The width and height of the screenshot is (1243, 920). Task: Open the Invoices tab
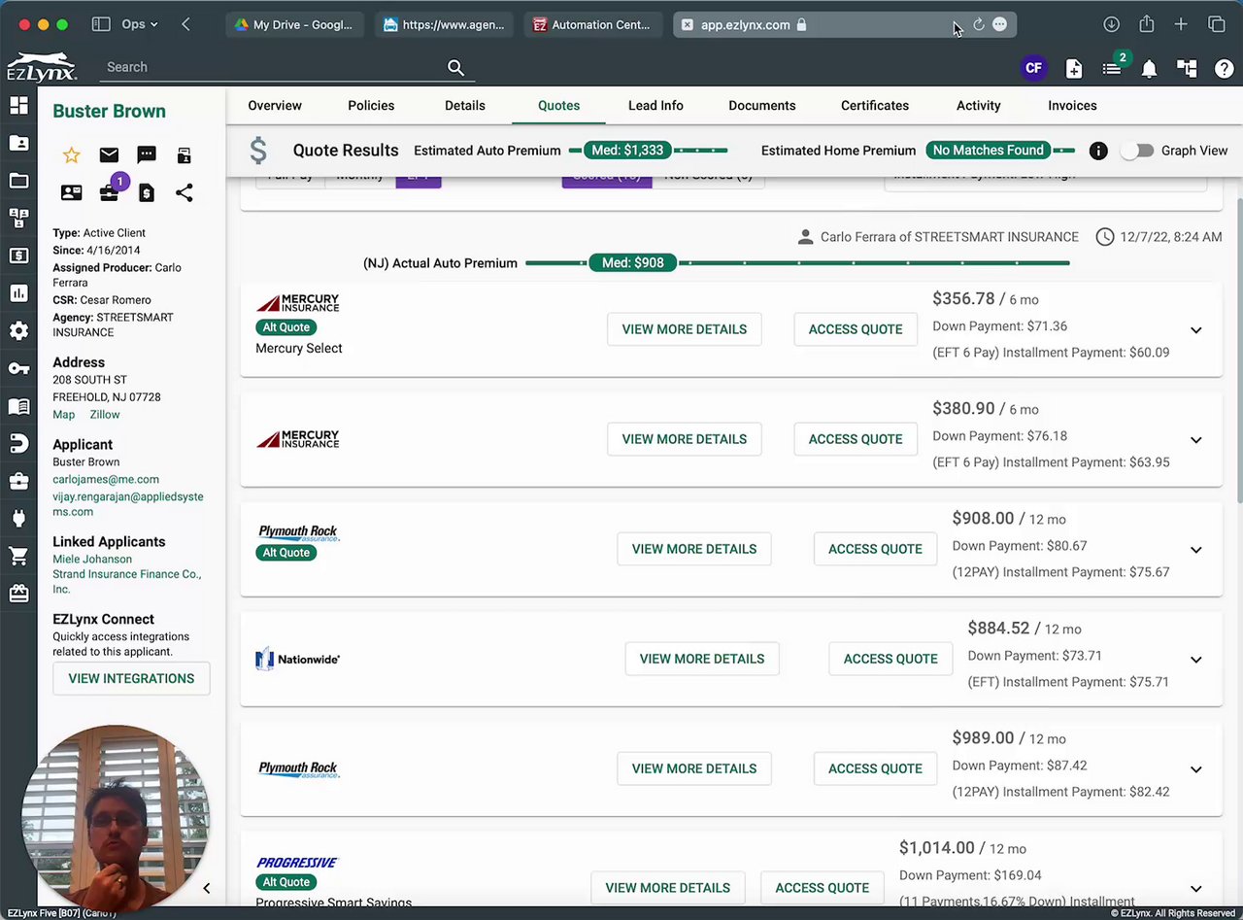click(x=1072, y=105)
